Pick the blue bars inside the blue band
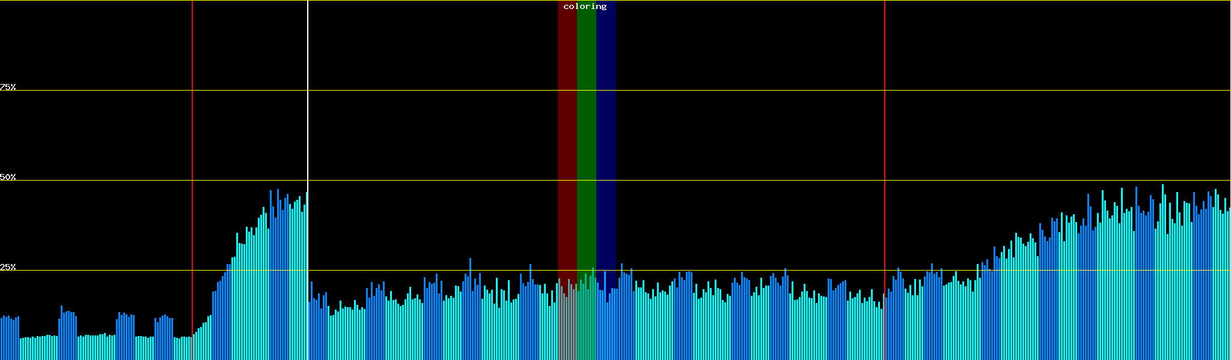The height and width of the screenshot is (360, 1231). click(606, 324)
